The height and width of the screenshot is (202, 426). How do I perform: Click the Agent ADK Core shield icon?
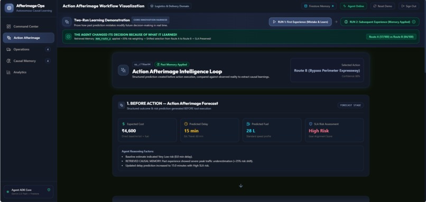click(x=49, y=190)
